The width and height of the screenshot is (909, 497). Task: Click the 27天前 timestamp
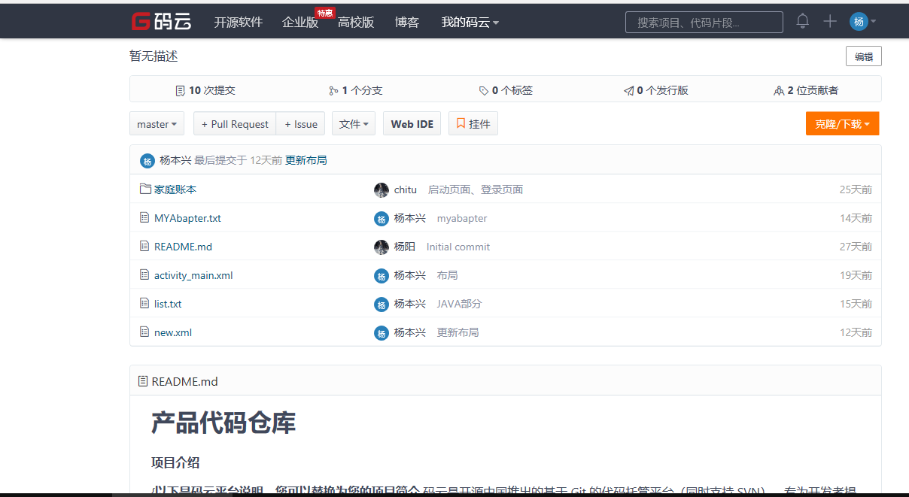(856, 247)
